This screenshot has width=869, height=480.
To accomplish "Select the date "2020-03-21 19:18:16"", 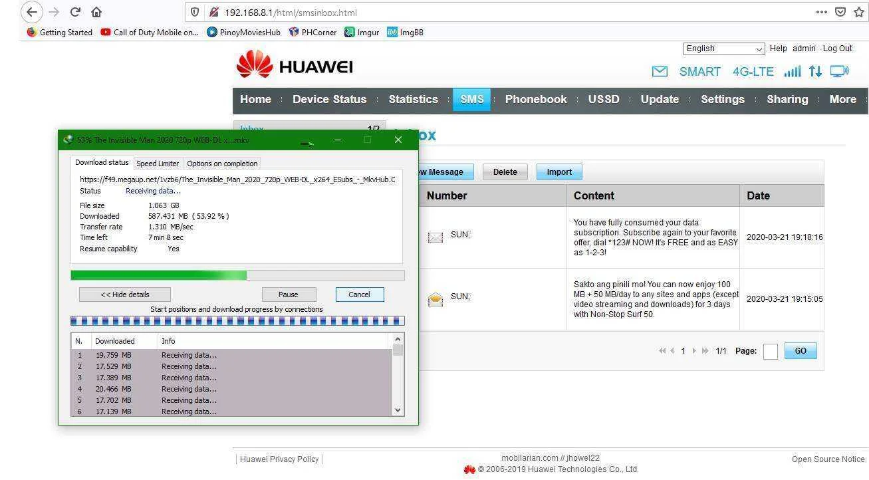I will pyautogui.click(x=785, y=237).
